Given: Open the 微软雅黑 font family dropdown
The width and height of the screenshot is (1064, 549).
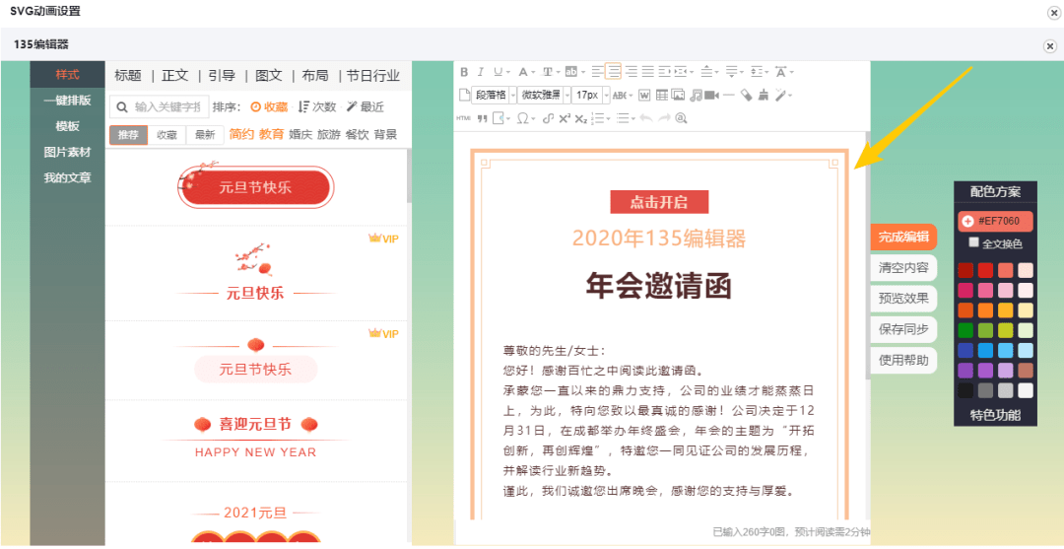Looking at the screenshot, I should [544, 95].
